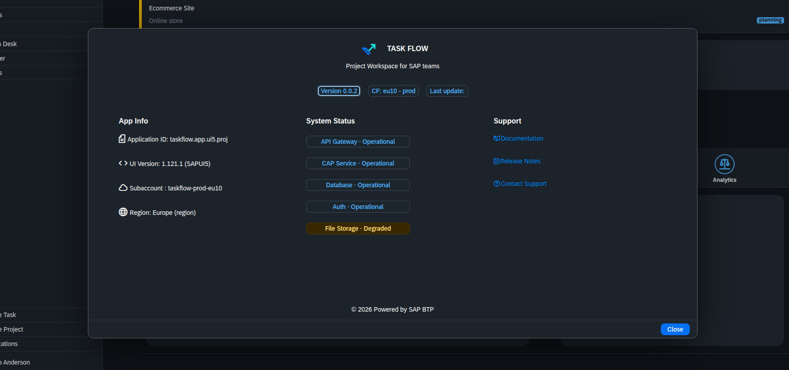
Task: Click the notes icon beside Release Notes
Action: click(x=496, y=161)
